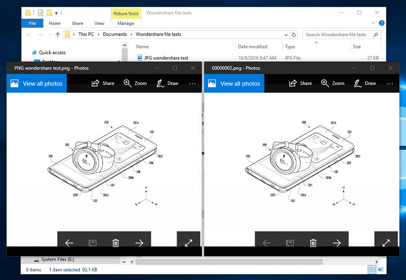Click Zoom magnifier in PNG wondershare test window
Viewport: 406px width, 280px height.
point(127,83)
